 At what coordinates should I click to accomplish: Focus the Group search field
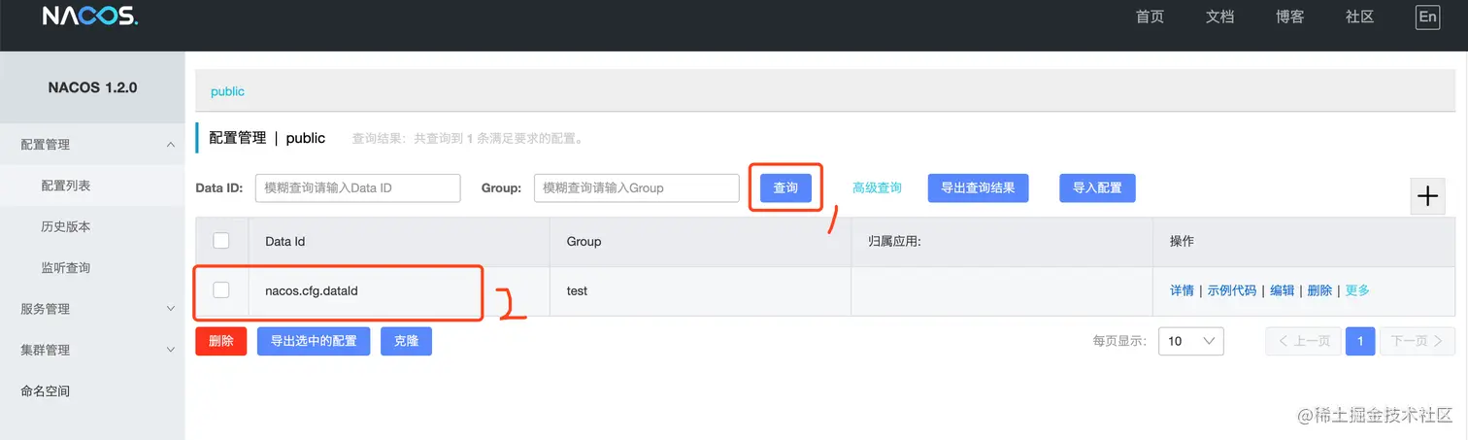(637, 187)
